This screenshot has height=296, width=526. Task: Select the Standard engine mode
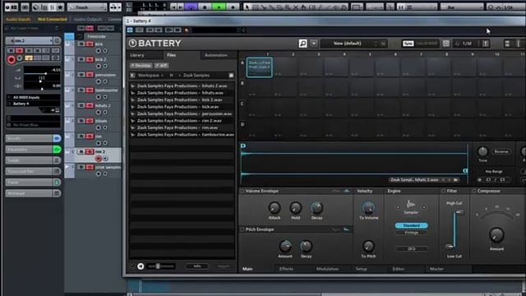[x=411, y=225]
